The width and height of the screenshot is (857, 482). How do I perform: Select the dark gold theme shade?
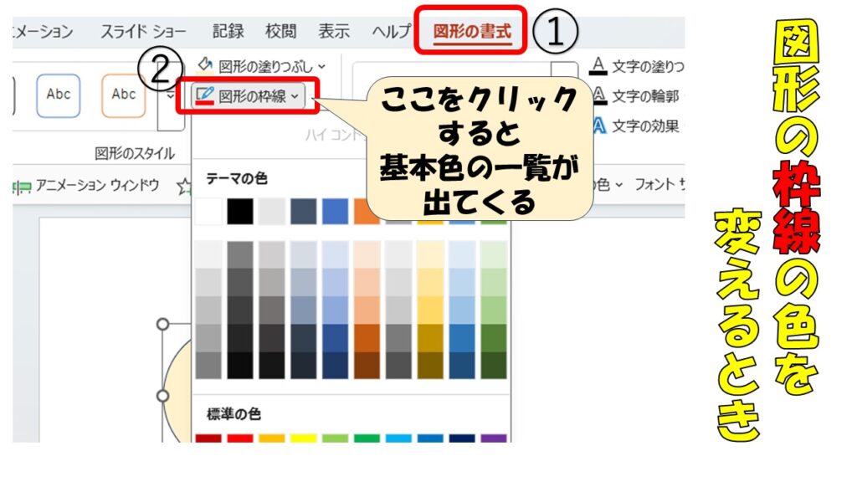tap(431, 338)
